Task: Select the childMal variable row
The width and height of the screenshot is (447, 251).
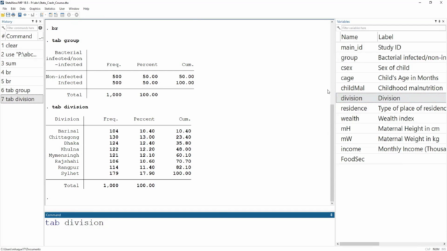Action: pos(391,88)
